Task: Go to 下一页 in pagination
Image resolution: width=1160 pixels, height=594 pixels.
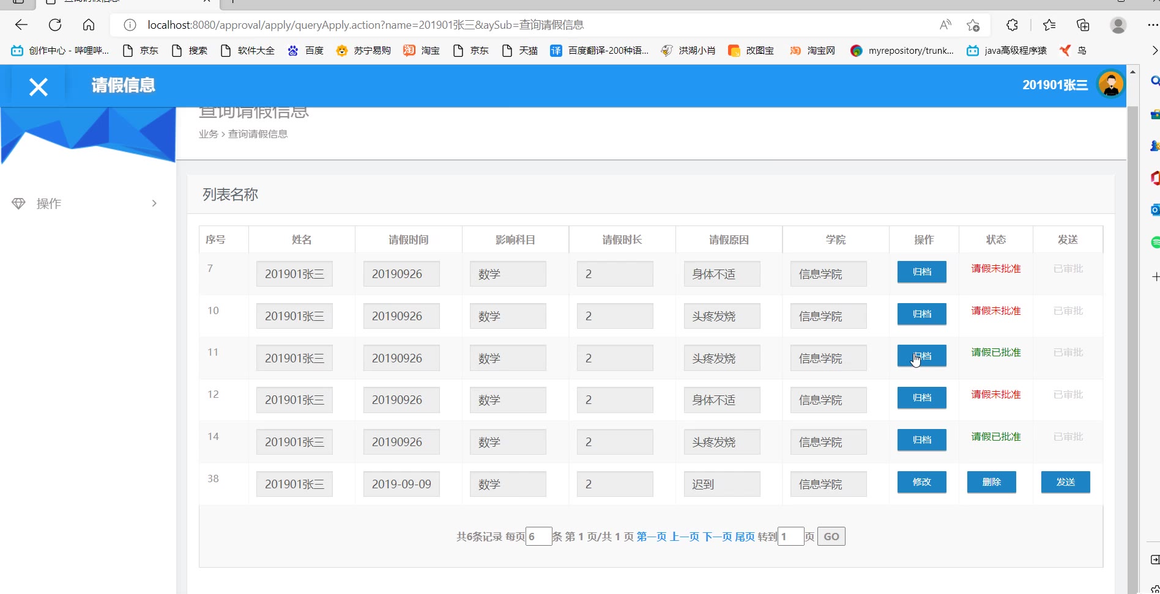Action: click(717, 537)
